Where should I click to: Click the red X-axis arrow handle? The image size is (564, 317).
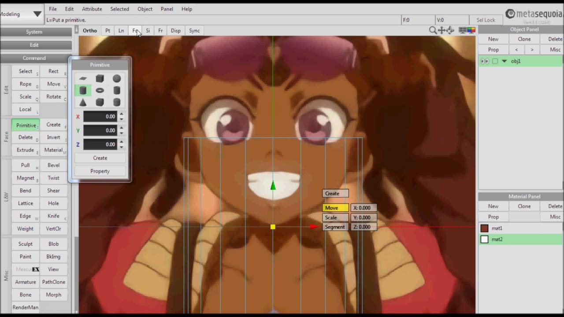click(x=315, y=227)
